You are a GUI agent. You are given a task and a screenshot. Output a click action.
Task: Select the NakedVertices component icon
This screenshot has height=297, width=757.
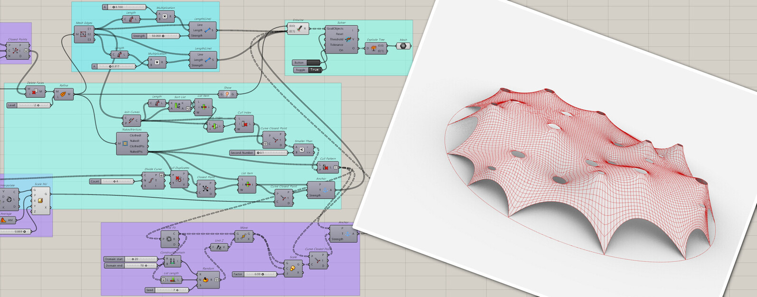point(125,143)
